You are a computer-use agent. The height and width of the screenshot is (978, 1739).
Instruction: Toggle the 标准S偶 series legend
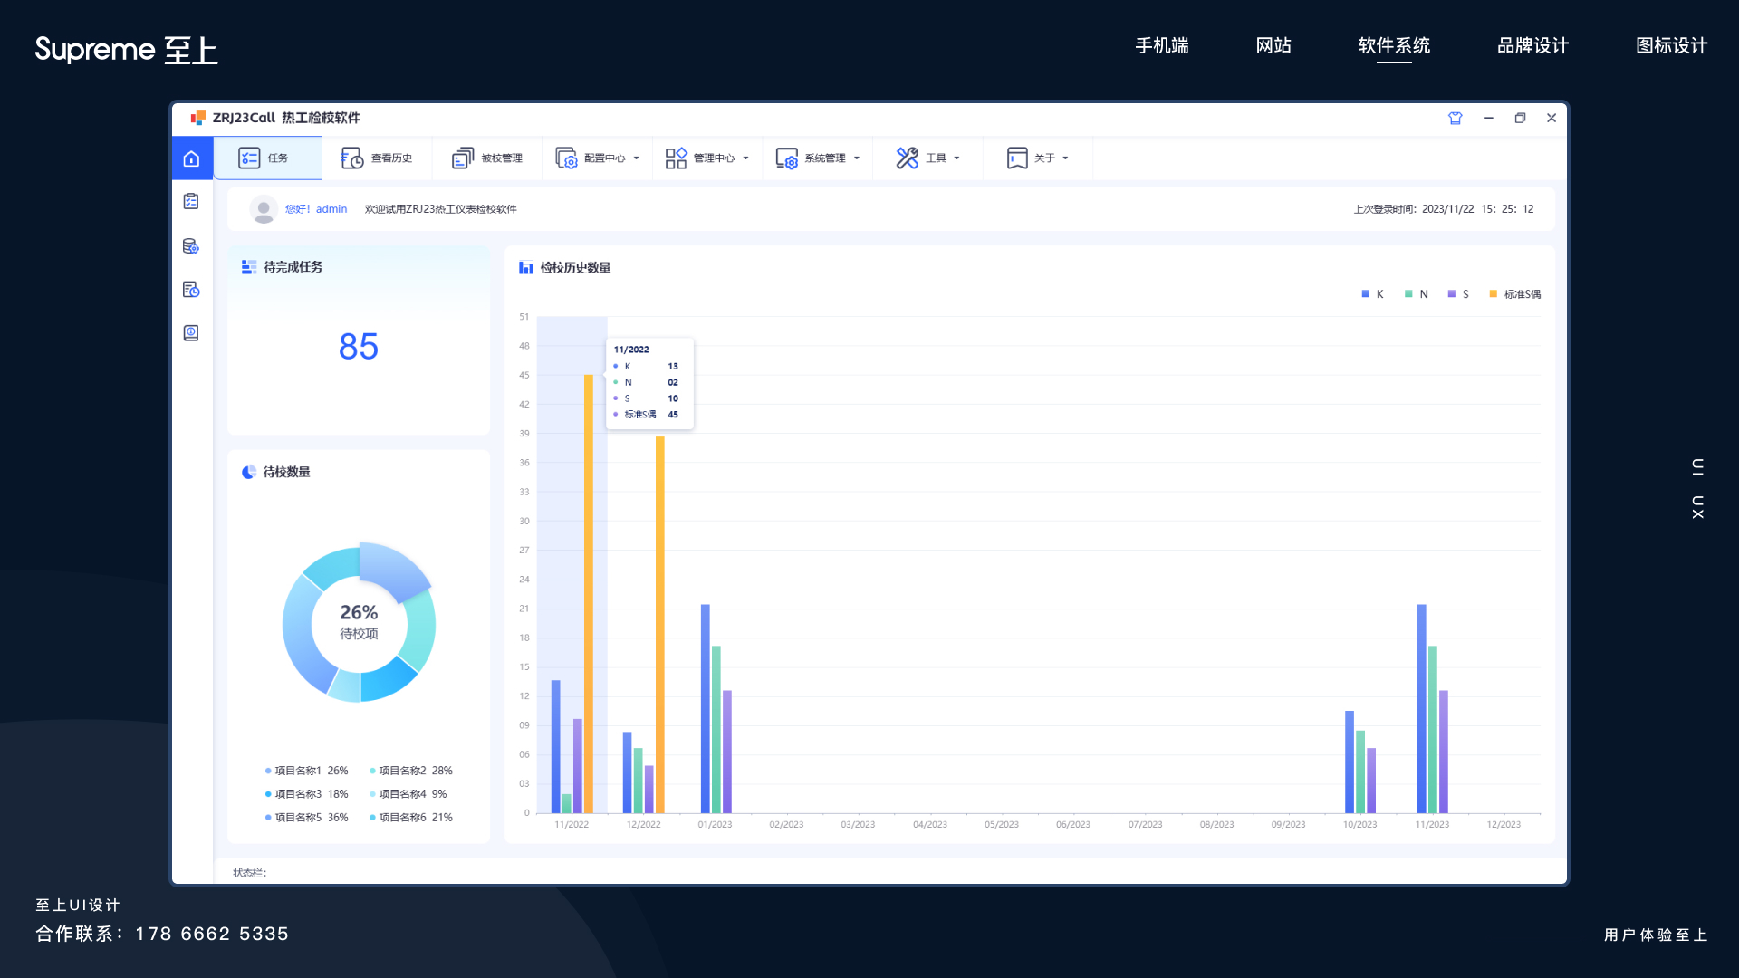click(x=1514, y=294)
